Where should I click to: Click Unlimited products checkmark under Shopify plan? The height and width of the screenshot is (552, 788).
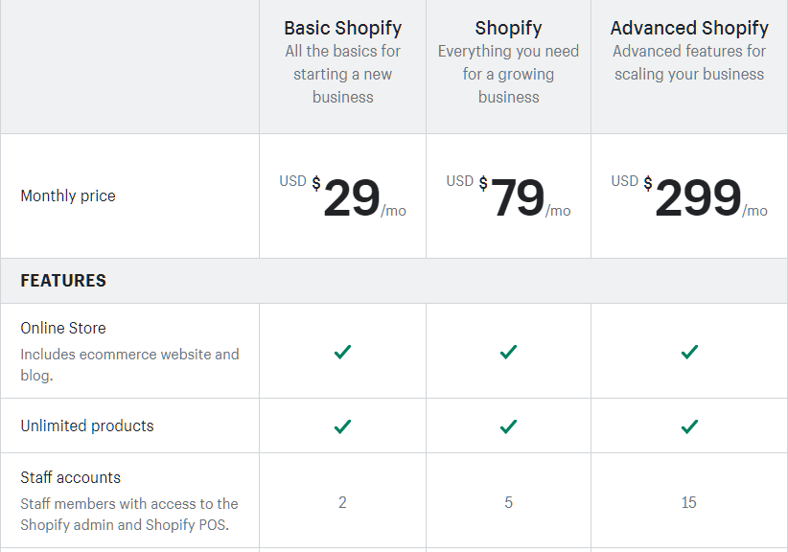pyautogui.click(x=508, y=426)
